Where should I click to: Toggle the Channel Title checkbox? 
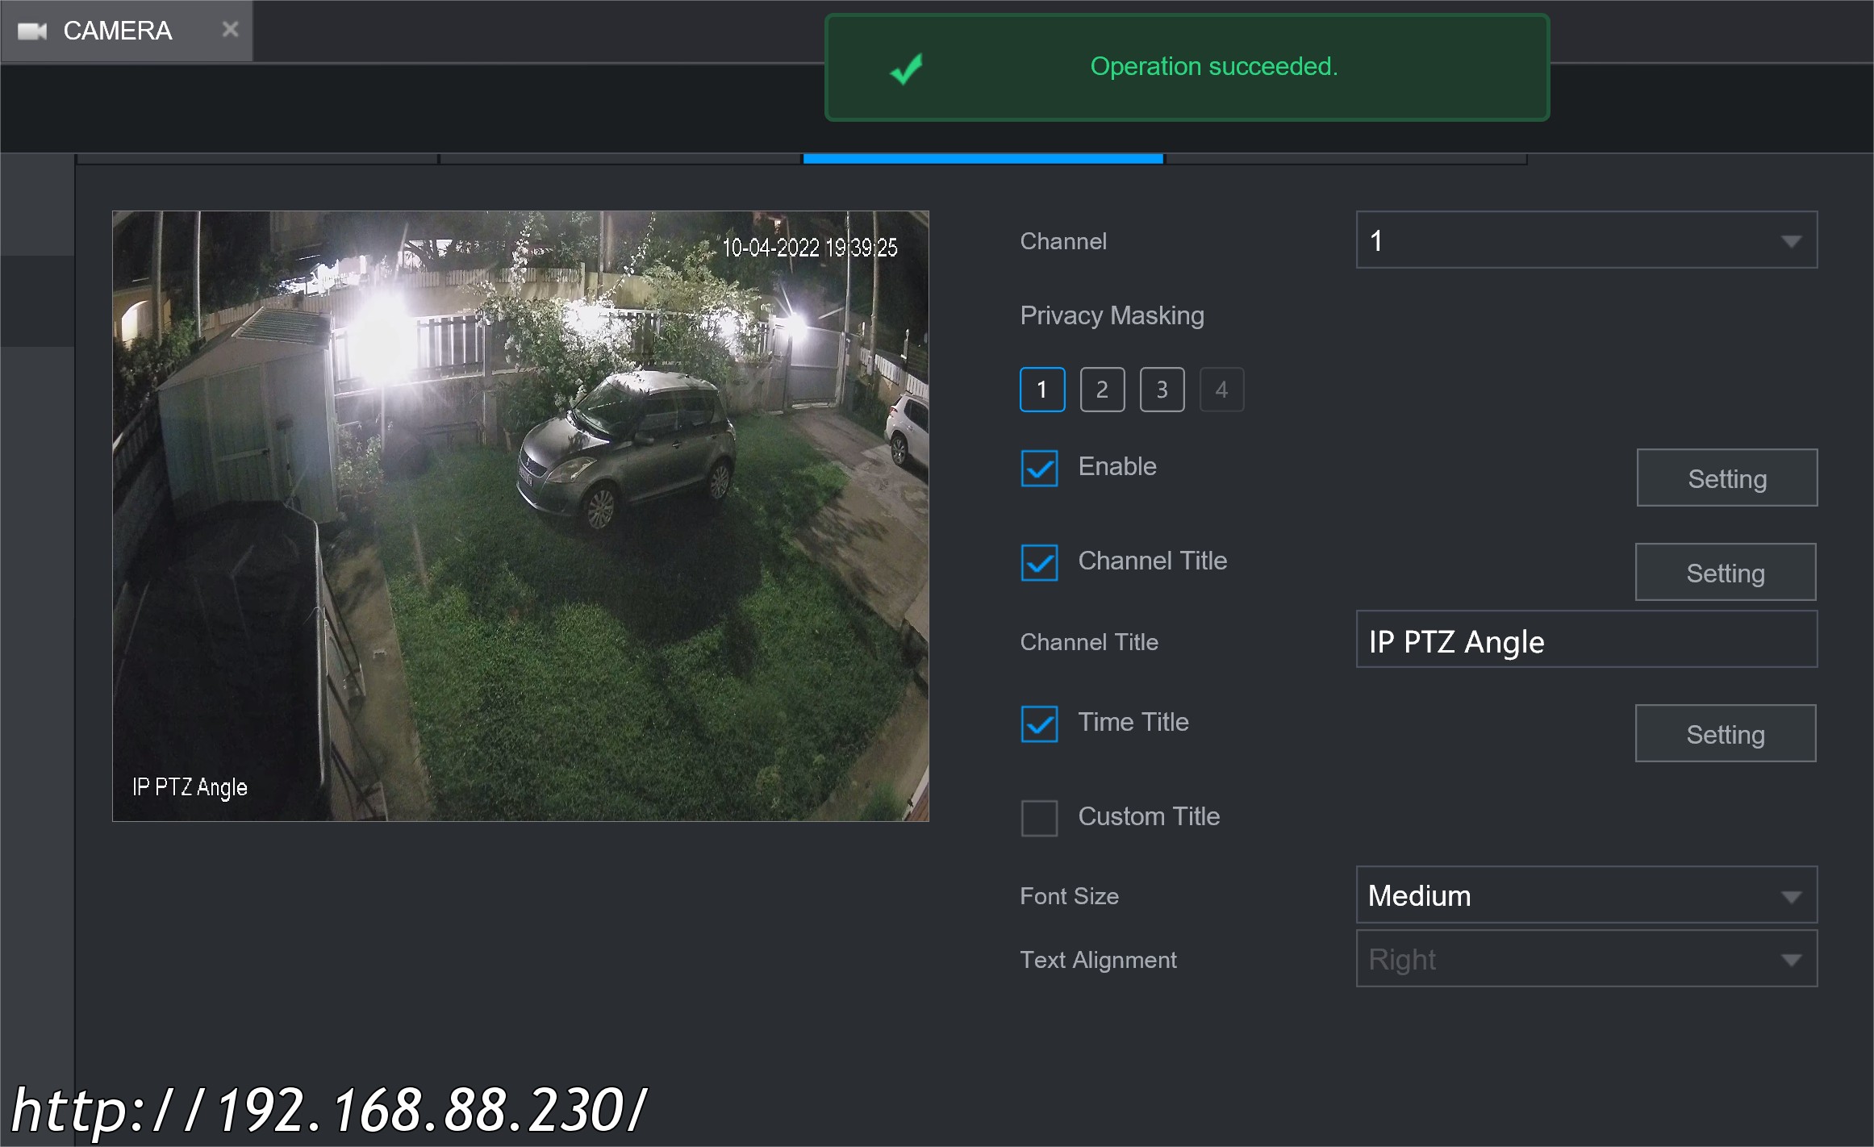(x=1039, y=562)
